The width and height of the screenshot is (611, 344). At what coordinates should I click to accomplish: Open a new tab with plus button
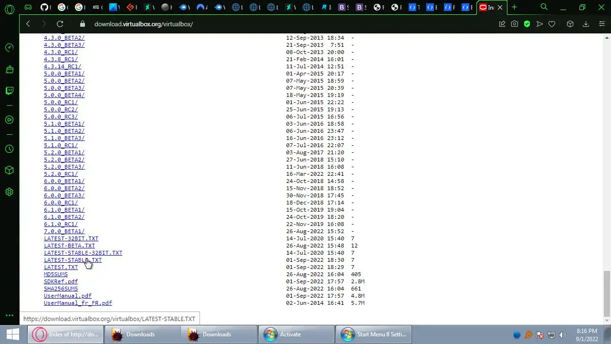(514, 7)
